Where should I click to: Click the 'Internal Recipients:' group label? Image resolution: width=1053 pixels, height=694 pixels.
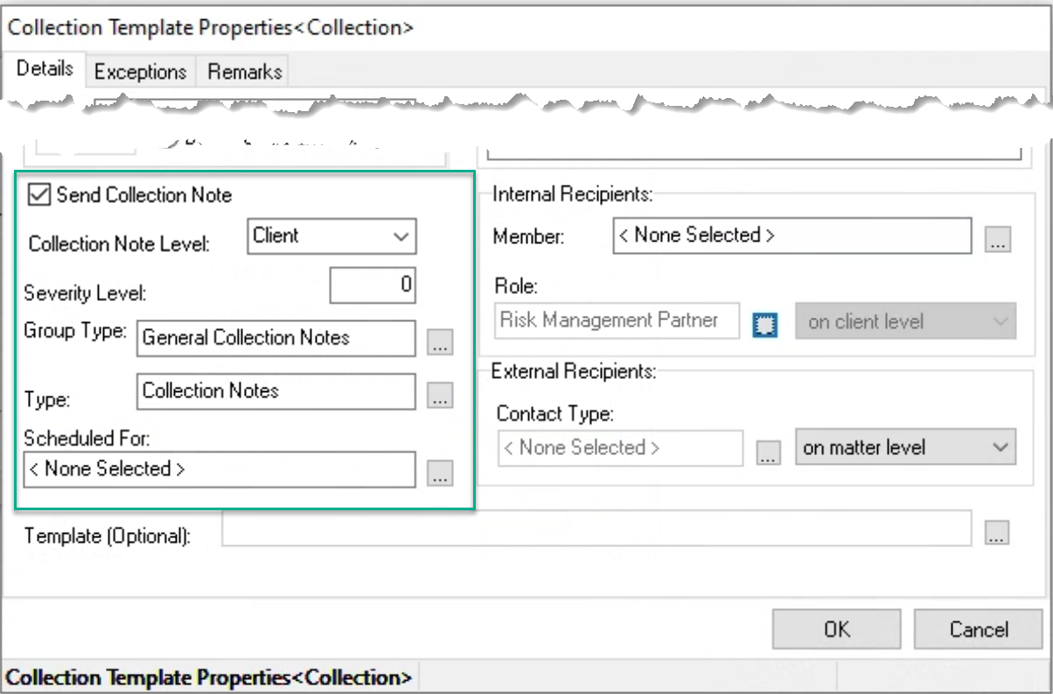pyautogui.click(x=573, y=194)
